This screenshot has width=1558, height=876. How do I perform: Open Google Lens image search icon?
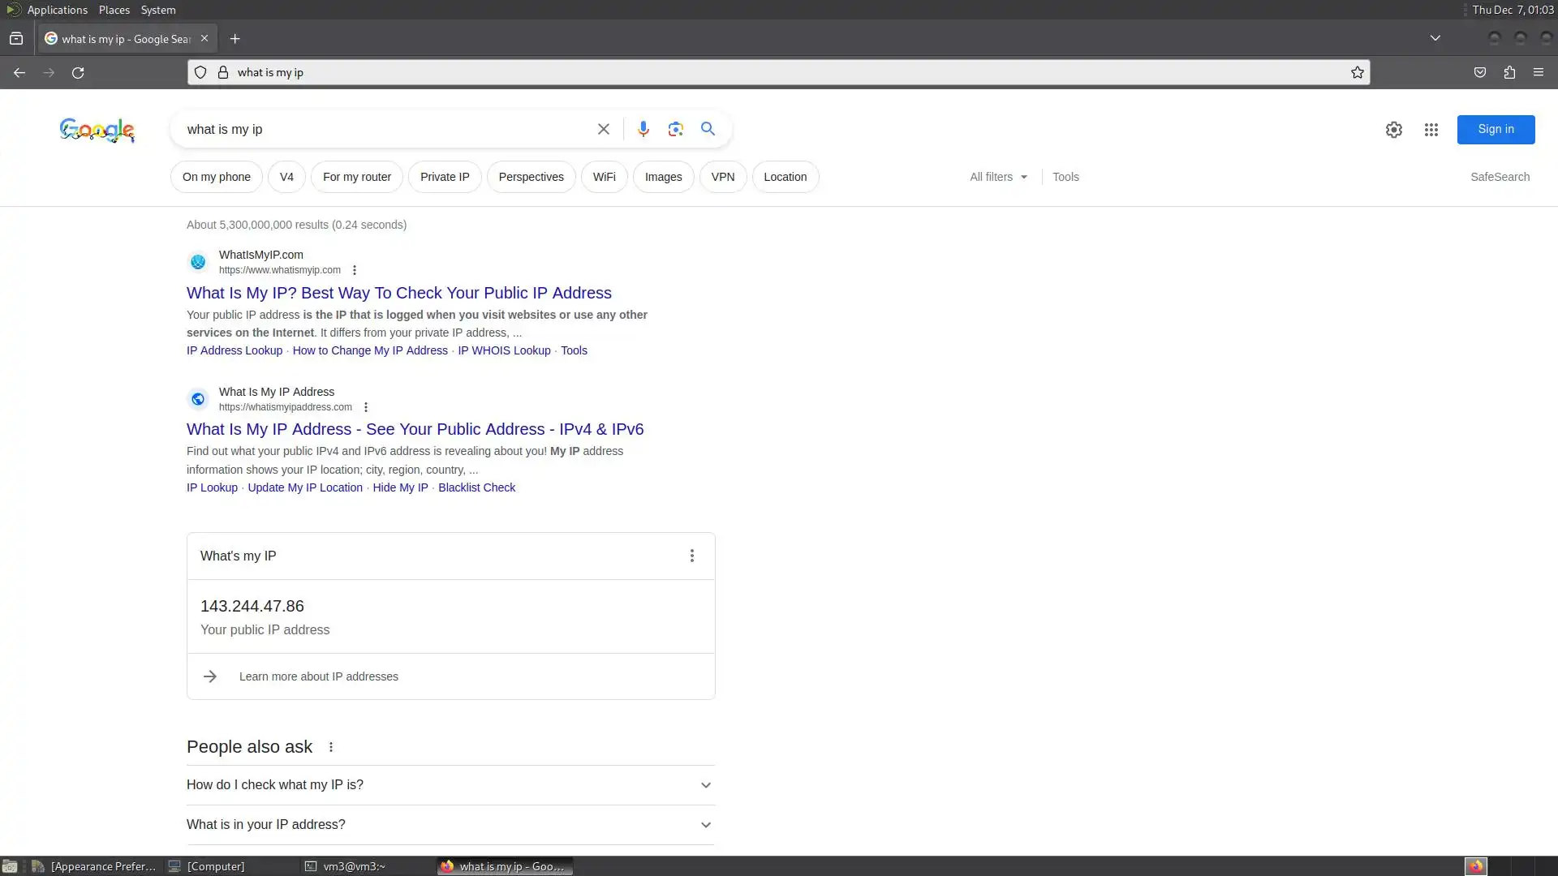(675, 129)
